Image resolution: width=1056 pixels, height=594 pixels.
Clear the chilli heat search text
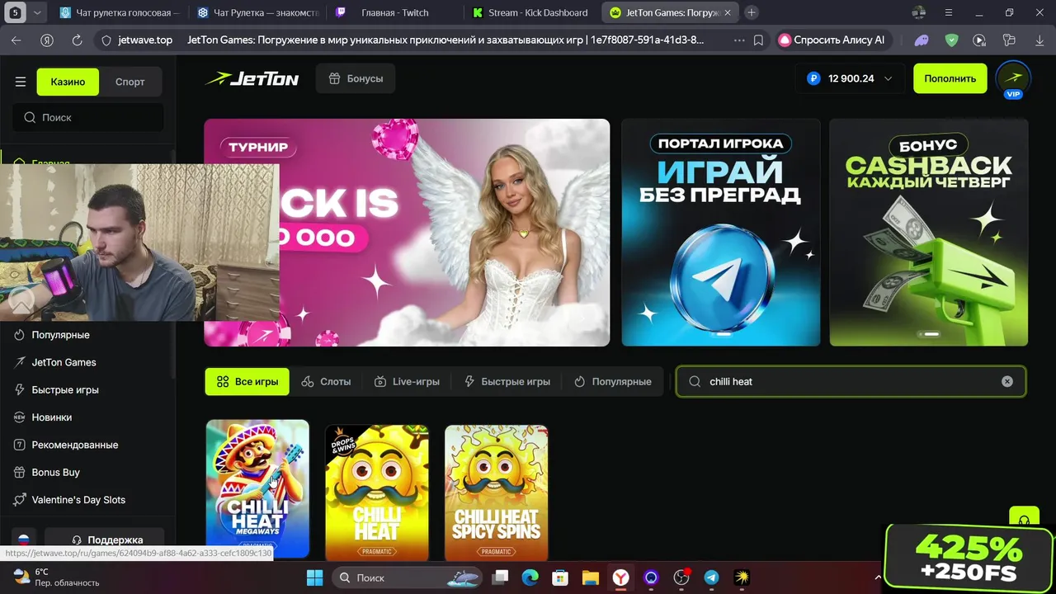coord(1006,381)
